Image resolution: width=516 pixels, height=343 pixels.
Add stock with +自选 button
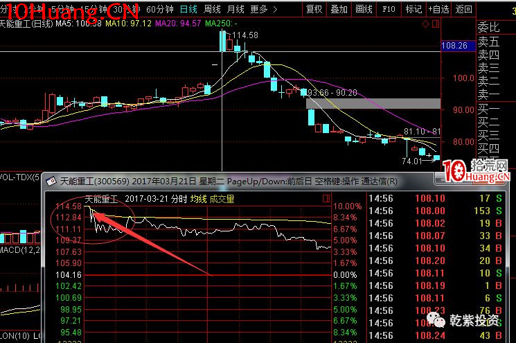tap(438, 9)
